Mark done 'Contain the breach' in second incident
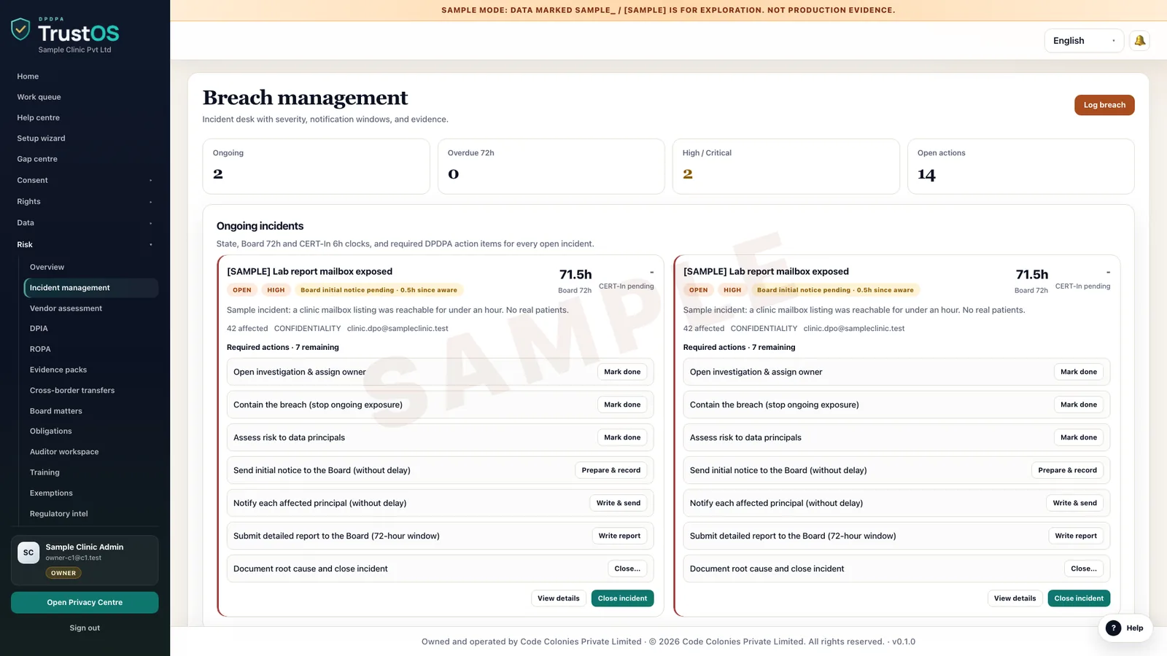This screenshot has height=656, width=1167. tap(1079, 405)
